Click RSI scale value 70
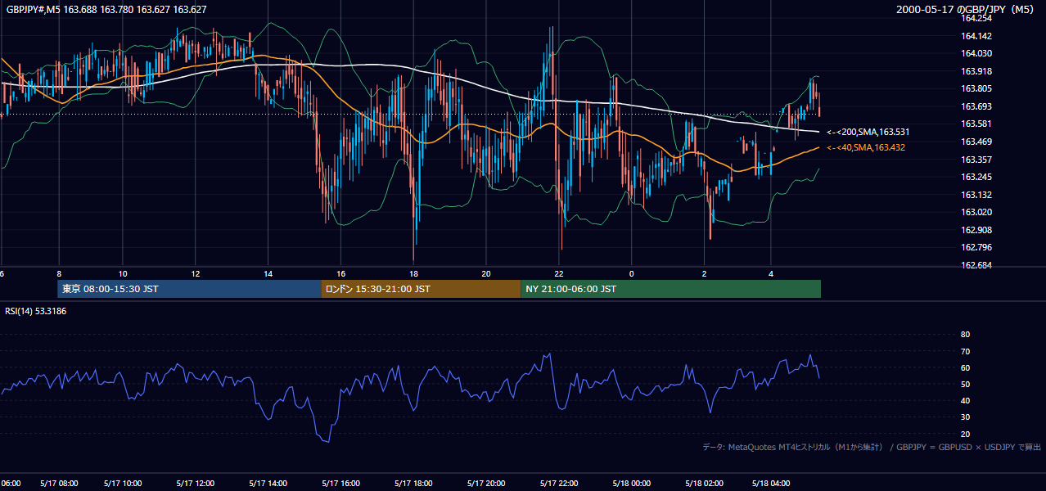This screenshot has width=1046, height=491. [965, 351]
